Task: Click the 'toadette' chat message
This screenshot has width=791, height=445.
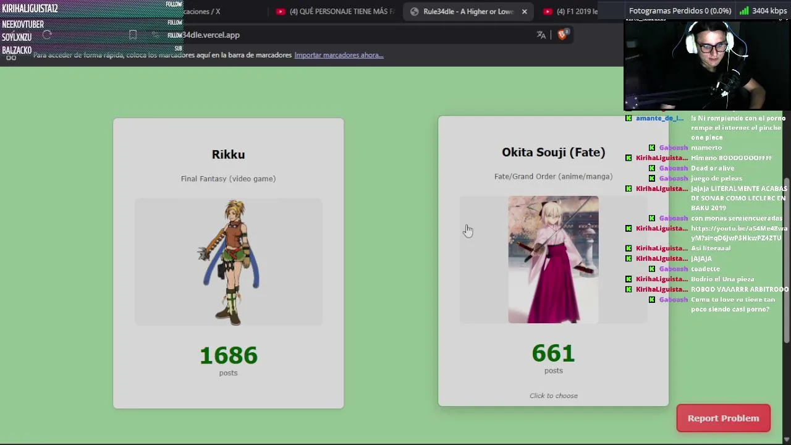Action: (705, 269)
